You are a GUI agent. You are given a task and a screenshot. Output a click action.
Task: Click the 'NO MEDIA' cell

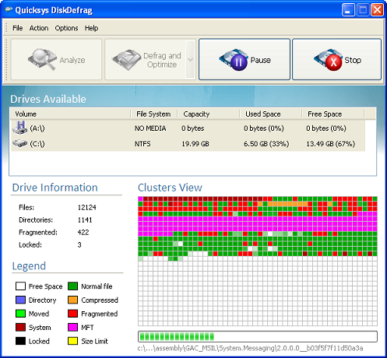pyautogui.click(x=150, y=128)
